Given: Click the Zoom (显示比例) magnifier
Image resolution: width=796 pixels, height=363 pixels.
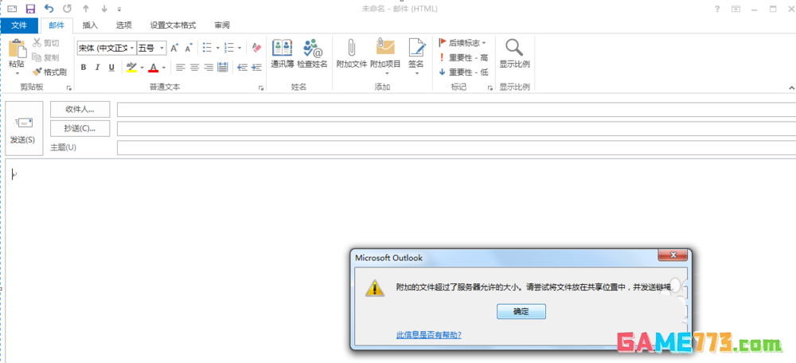Looking at the screenshot, I should pos(514,54).
